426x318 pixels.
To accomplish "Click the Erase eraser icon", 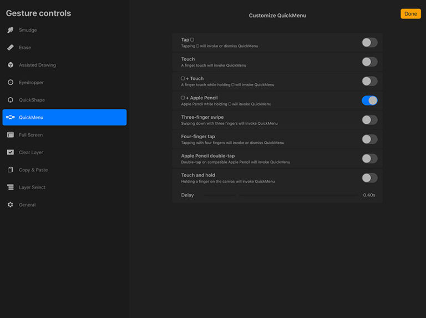I will (x=11, y=48).
